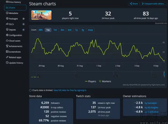Click the chart navigator range handle
The image size is (168, 124).
pos(164,74)
